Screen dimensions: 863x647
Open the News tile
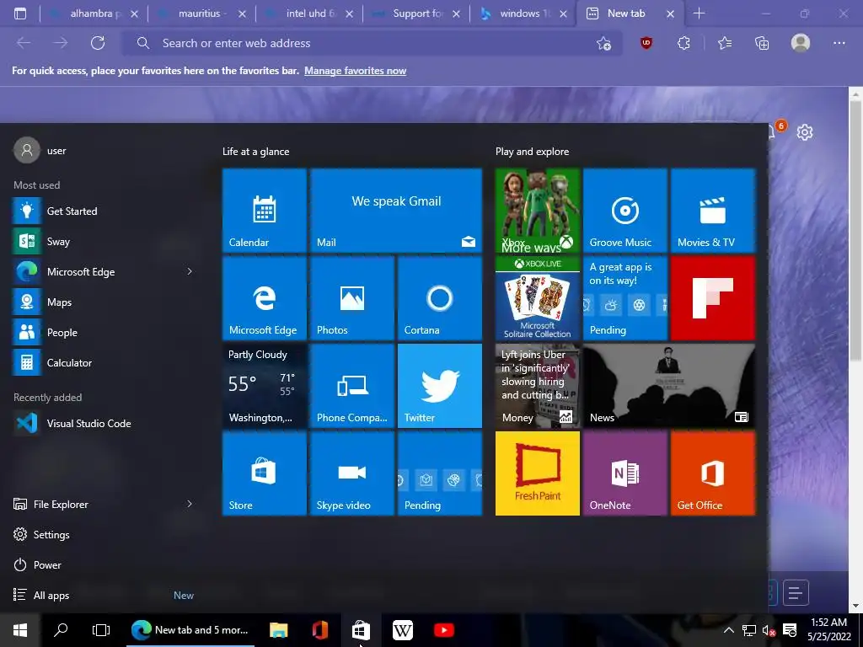click(669, 386)
